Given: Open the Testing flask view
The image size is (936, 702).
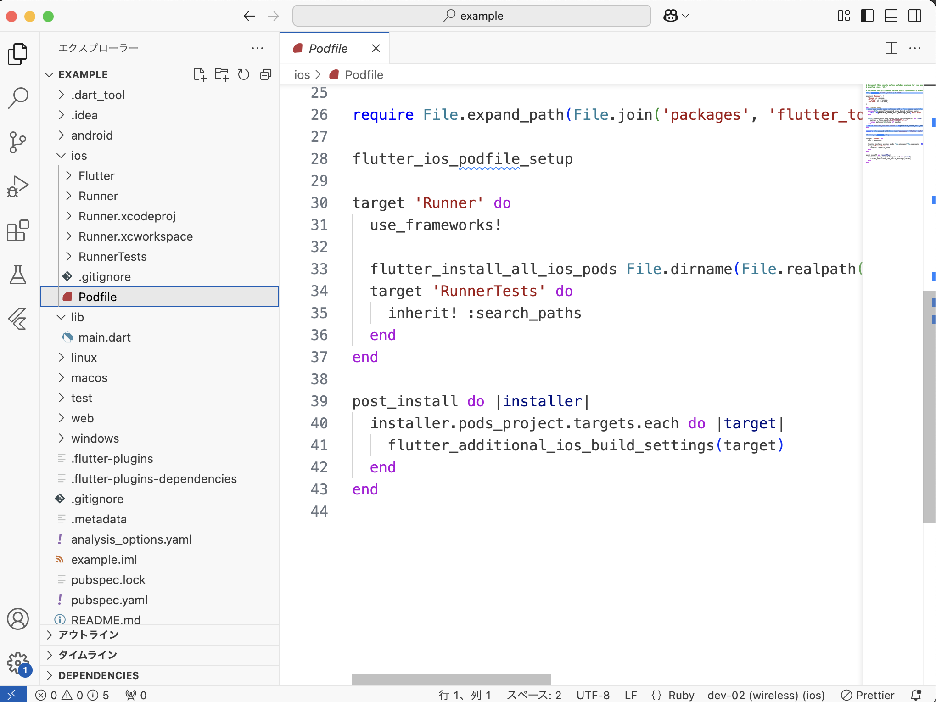Looking at the screenshot, I should [18, 275].
